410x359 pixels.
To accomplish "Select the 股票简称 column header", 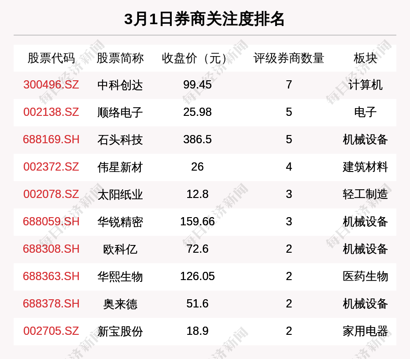I will tap(120, 58).
